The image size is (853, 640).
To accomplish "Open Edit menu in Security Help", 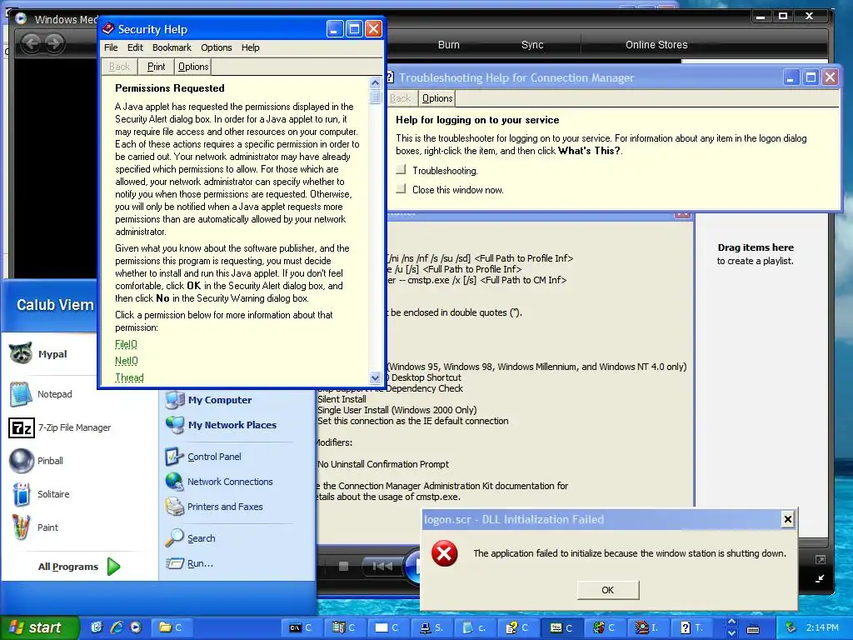I will coord(135,47).
